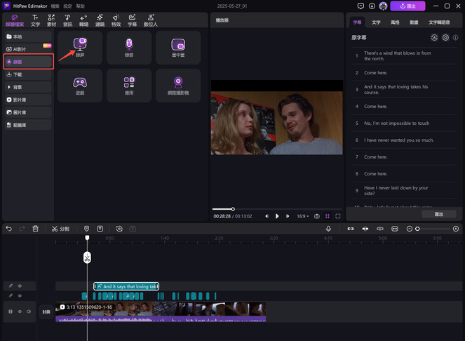Open the 媒體檔案 media tab

[x=15, y=20]
